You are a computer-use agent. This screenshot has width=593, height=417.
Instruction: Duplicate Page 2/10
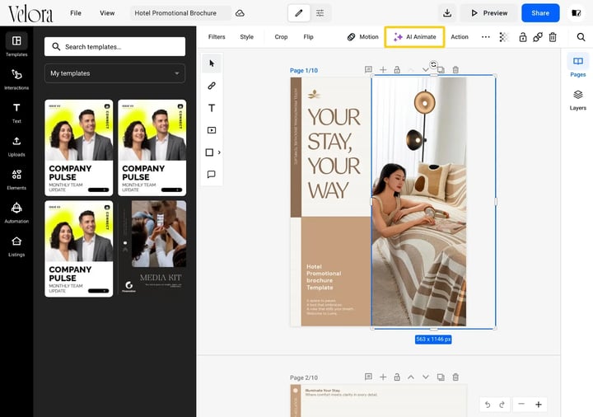pos(441,377)
